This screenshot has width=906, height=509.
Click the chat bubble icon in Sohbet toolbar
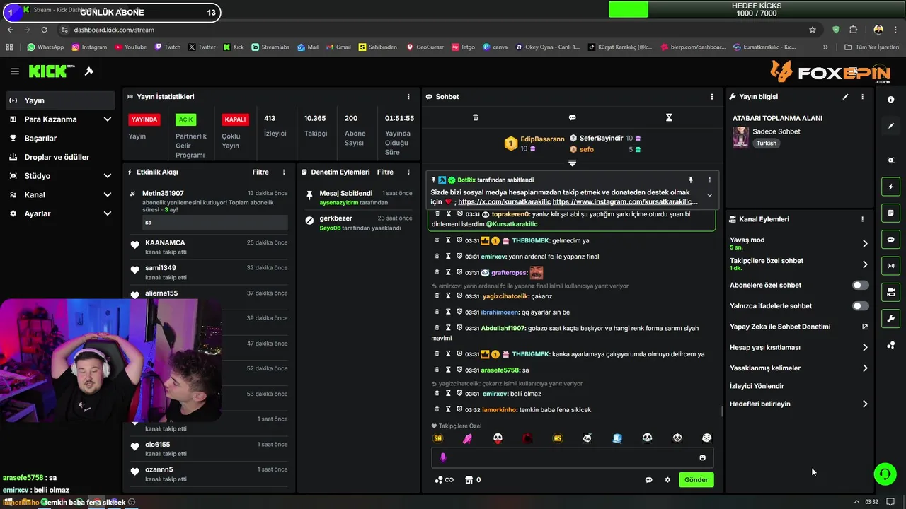572,117
